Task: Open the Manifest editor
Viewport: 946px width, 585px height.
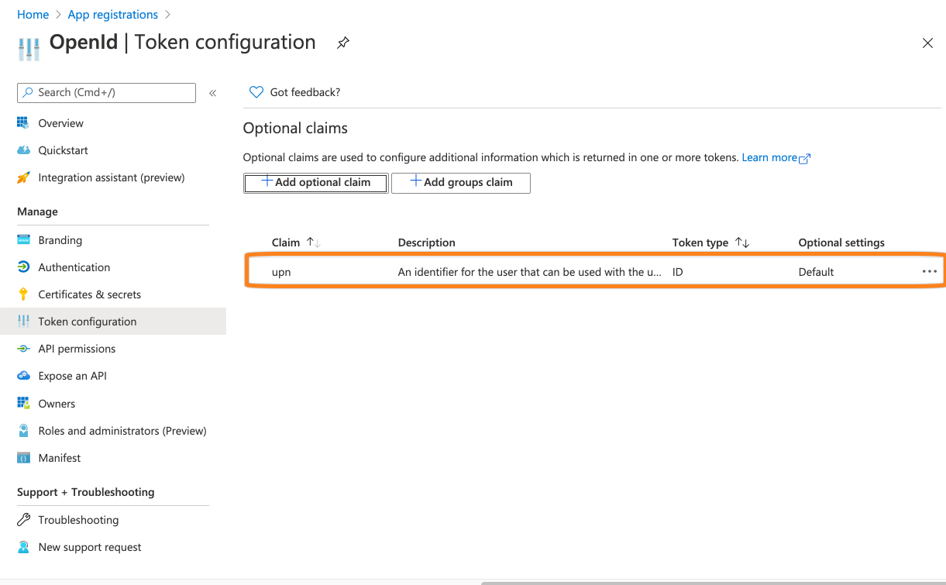Action: coord(59,458)
